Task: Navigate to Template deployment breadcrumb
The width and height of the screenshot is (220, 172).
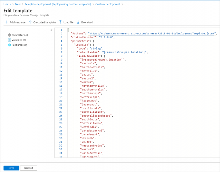Action: pyautogui.click(x=58, y=4)
